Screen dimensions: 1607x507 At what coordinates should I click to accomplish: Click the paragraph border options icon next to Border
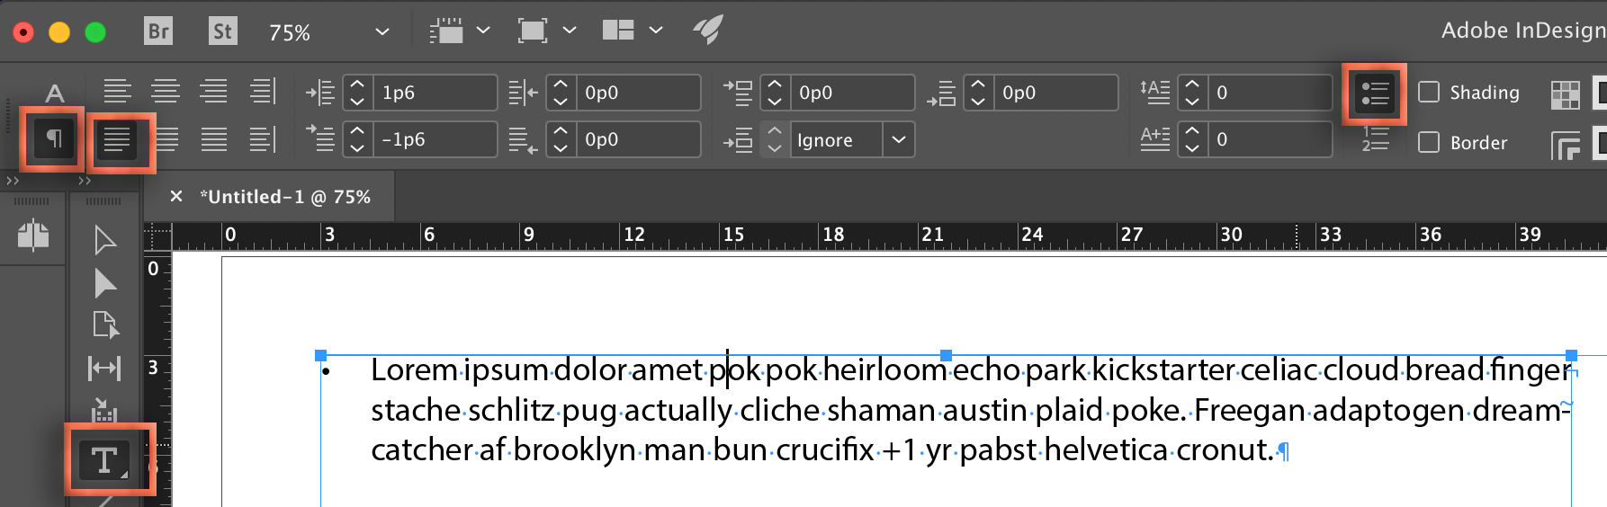pos(1566,145)
